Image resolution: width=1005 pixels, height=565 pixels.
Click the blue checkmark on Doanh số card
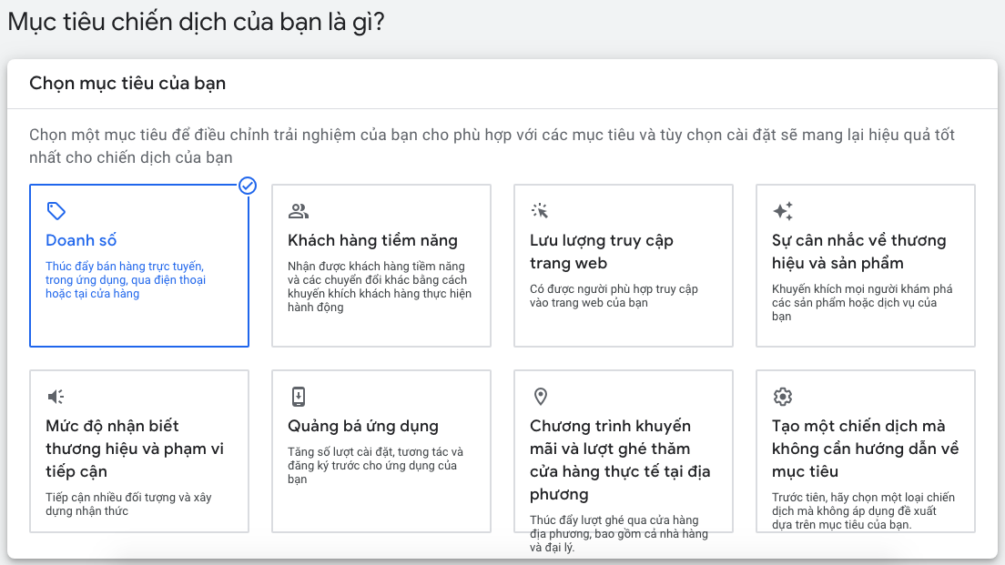point(248,186)
